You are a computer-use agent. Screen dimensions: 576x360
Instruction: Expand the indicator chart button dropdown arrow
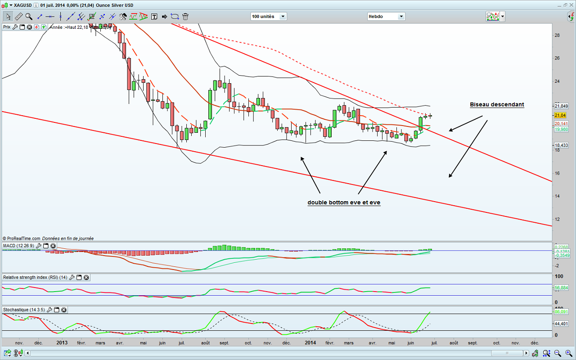503,17
